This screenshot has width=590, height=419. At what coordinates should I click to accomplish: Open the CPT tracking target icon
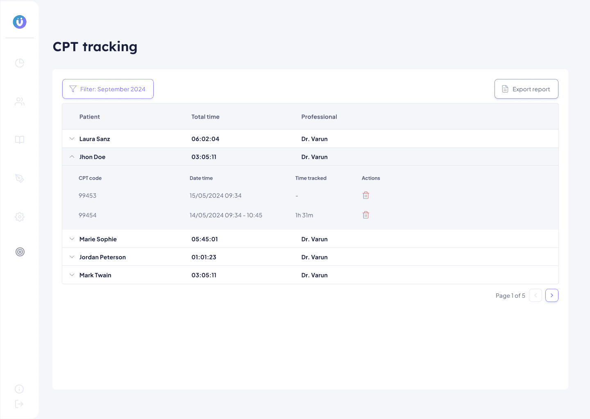tap(20, 252)
